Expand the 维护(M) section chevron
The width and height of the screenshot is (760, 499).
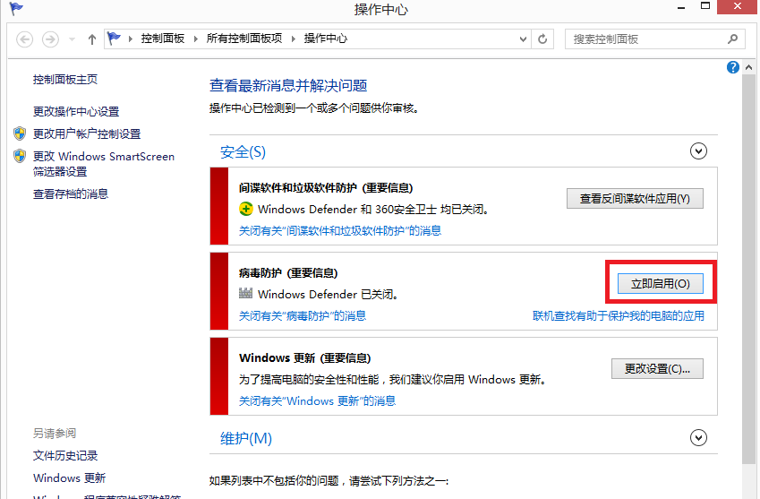click(698, 438)
